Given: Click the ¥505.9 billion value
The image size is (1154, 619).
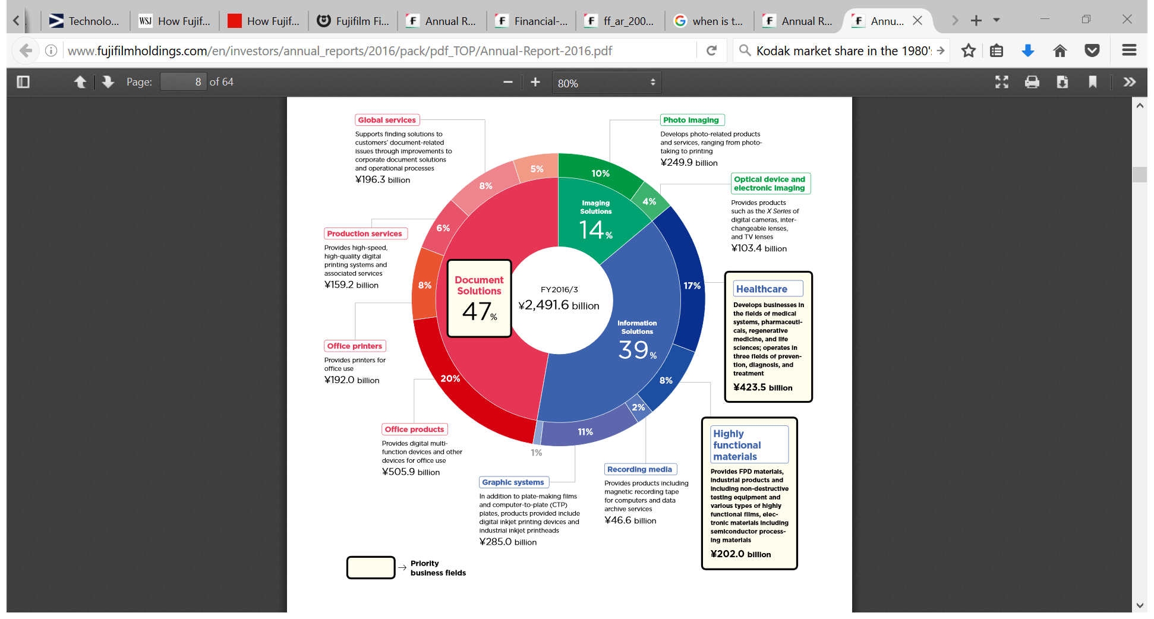Looking at the screenshot, I should pos(411,472).
